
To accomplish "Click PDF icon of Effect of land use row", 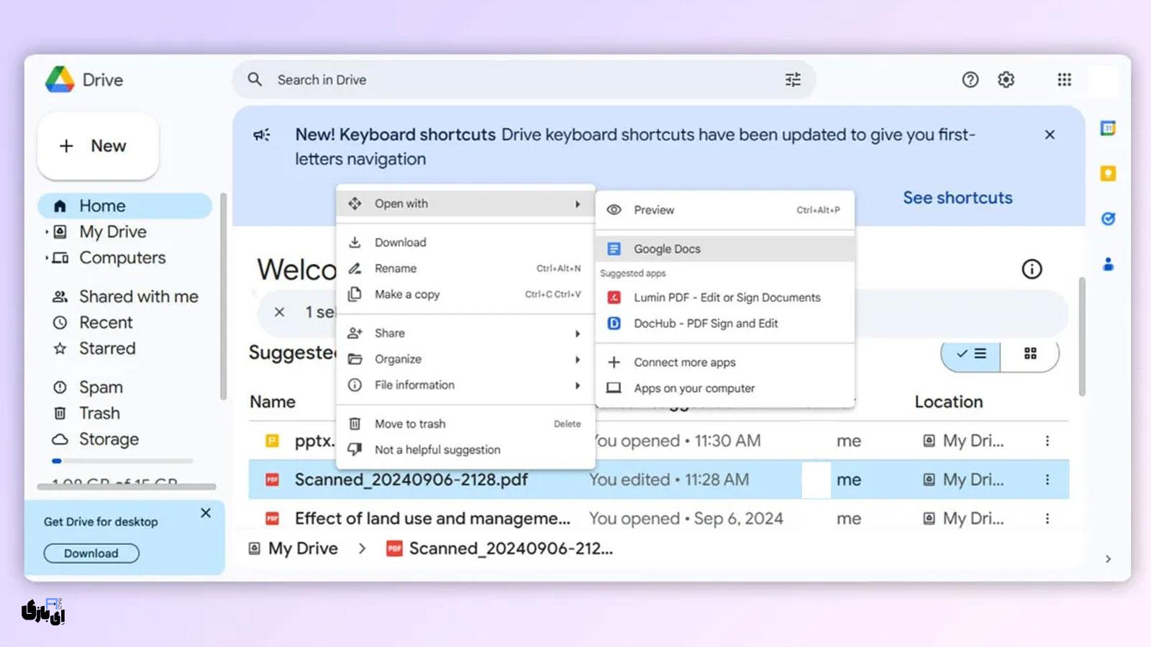I will coord(272,518).
